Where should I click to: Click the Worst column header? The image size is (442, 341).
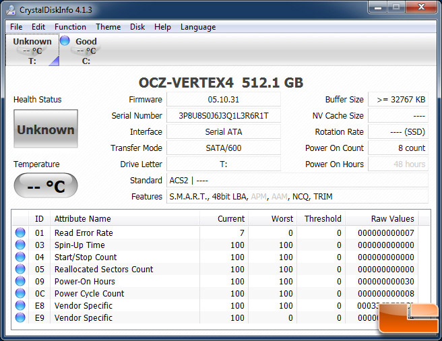(x=272, y=218)
